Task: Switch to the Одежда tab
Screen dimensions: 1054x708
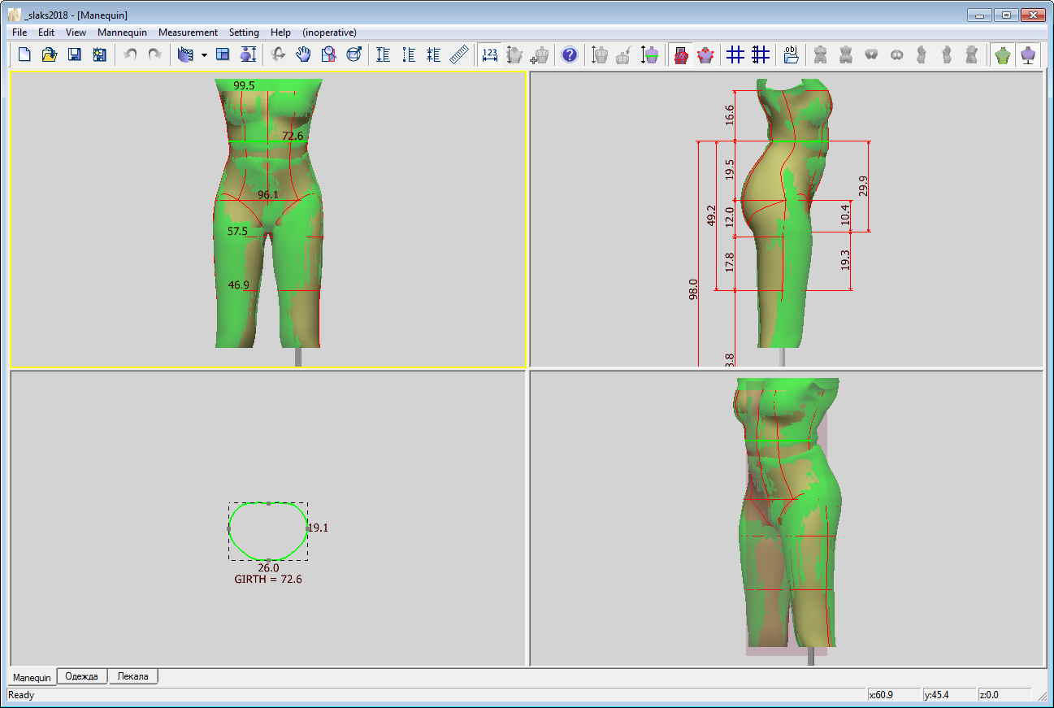Action: [x=82, y=676]
